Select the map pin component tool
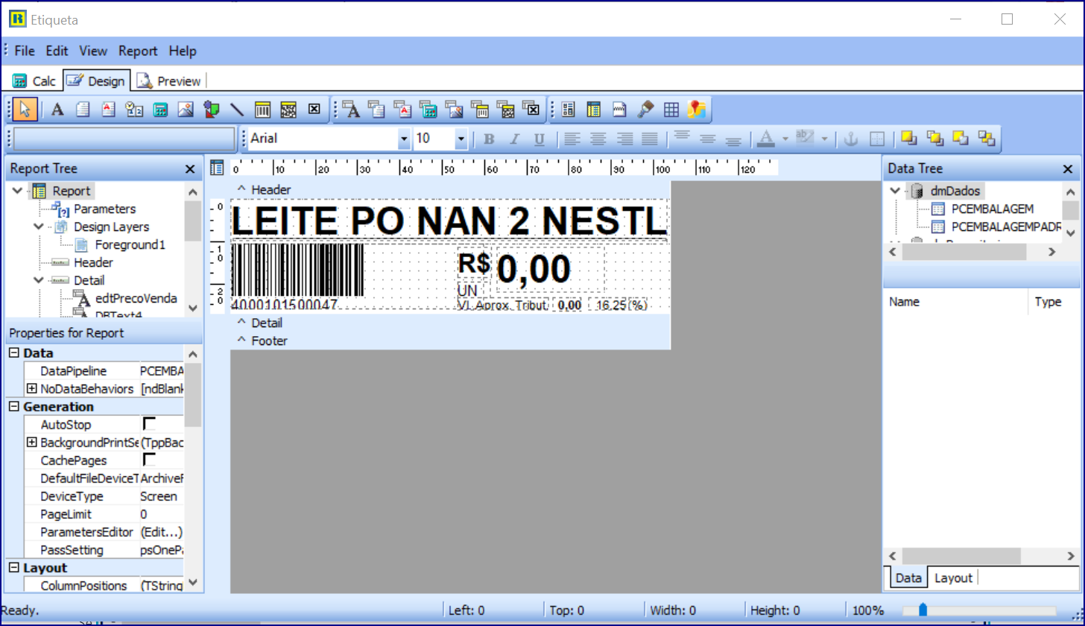 pos(697,110)
